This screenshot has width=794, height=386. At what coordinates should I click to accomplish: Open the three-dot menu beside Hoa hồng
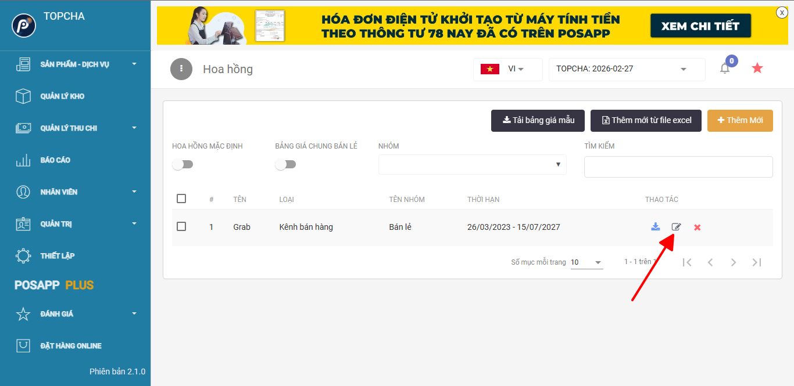[x=181, y=68]
